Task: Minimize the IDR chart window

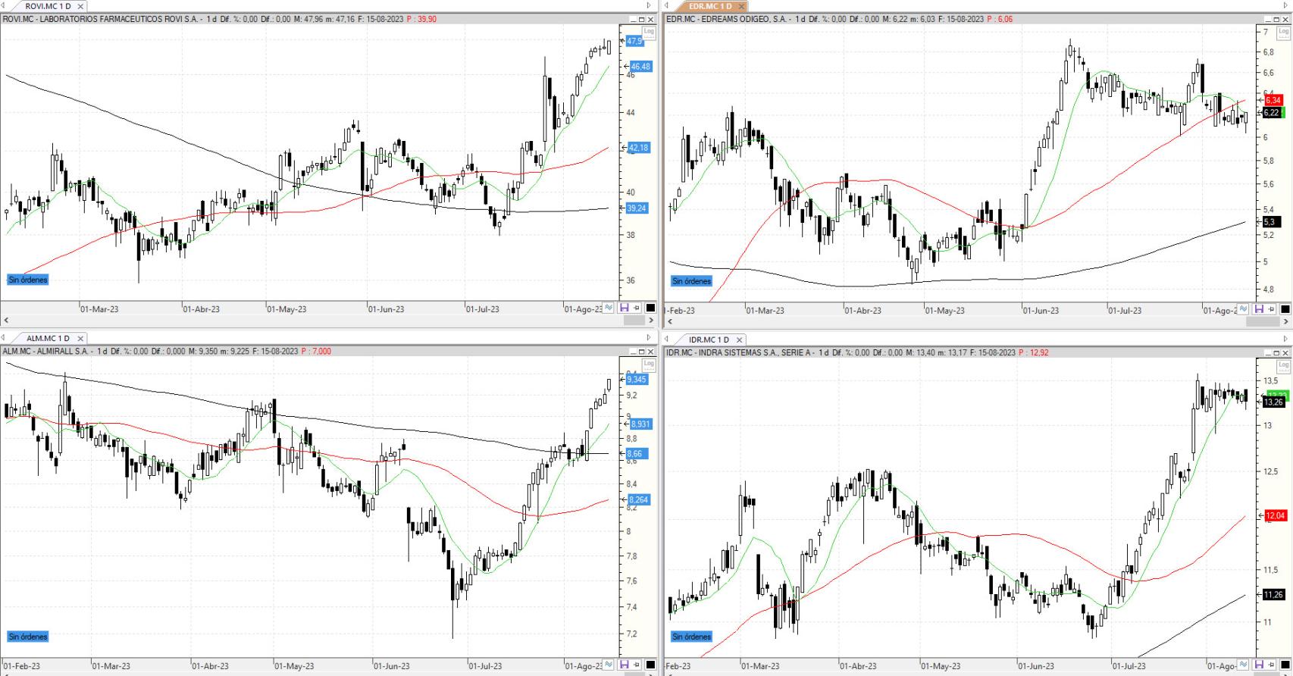Action: pyautogui.click(x=1266, y=353)
